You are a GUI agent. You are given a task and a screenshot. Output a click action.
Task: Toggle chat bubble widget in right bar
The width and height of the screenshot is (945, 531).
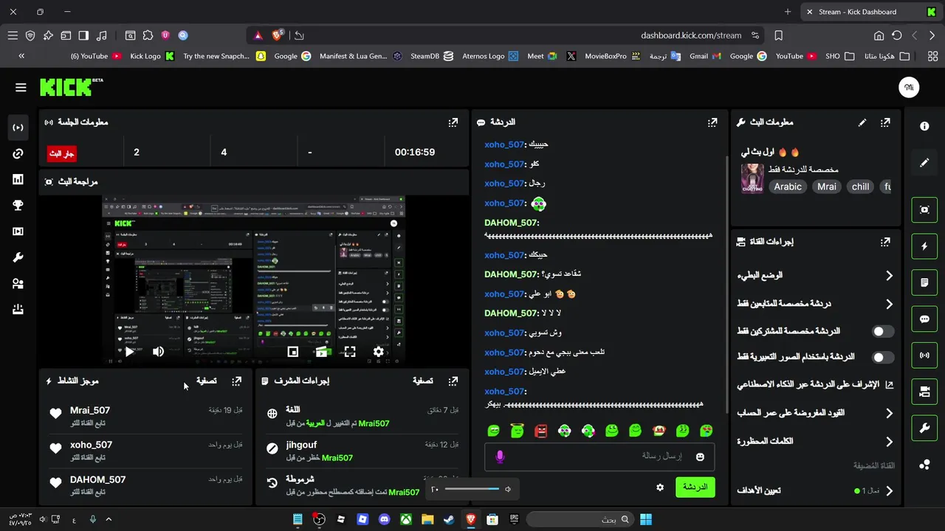point(924,319)
